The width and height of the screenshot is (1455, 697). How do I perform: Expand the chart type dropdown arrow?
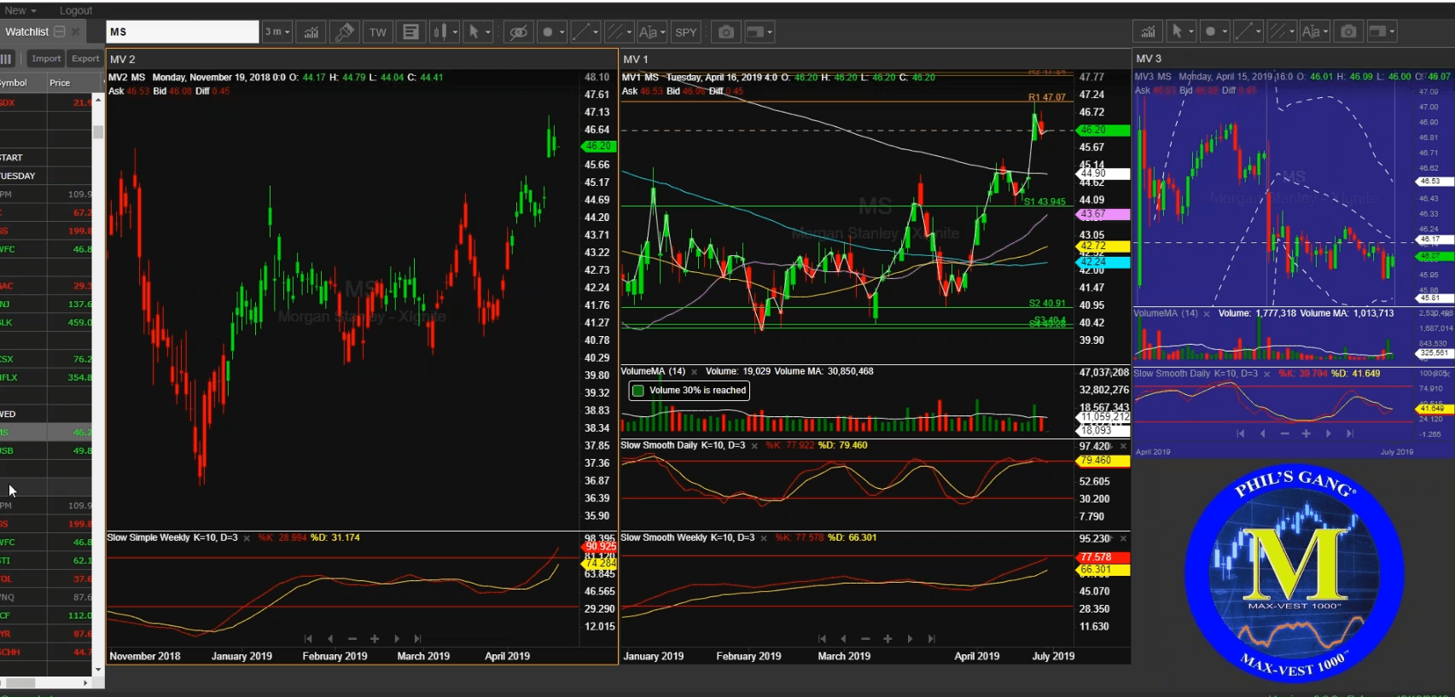455,32
